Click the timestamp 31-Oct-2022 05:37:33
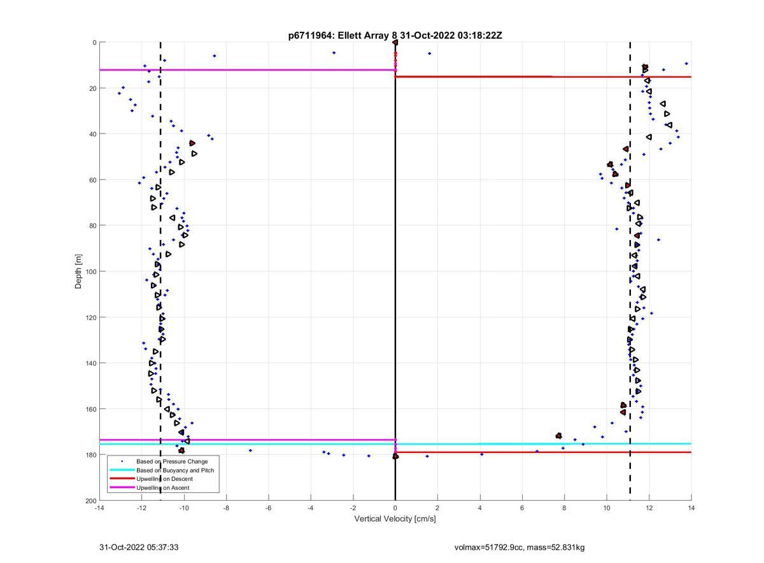This screenshot has width=764, height=563. click(139, 547)
